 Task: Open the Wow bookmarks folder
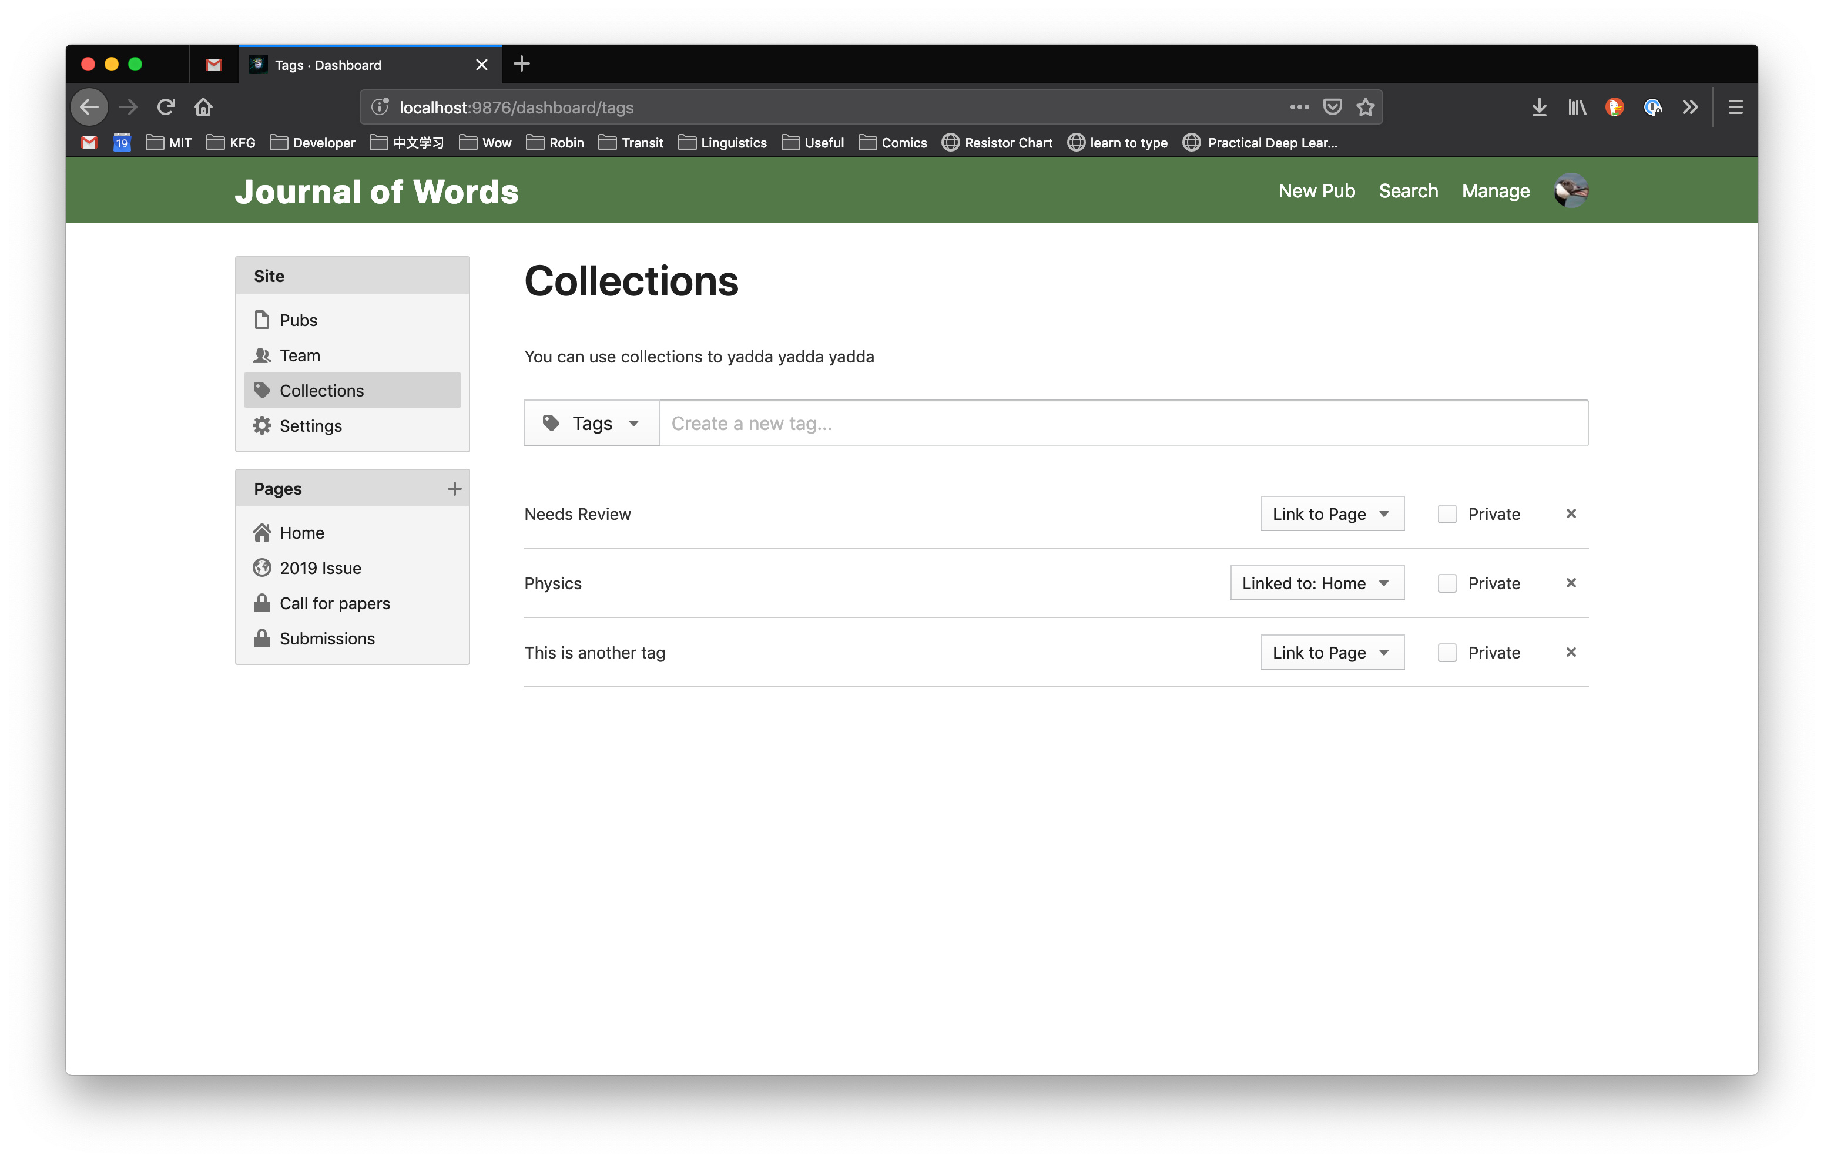pos(485,142)
